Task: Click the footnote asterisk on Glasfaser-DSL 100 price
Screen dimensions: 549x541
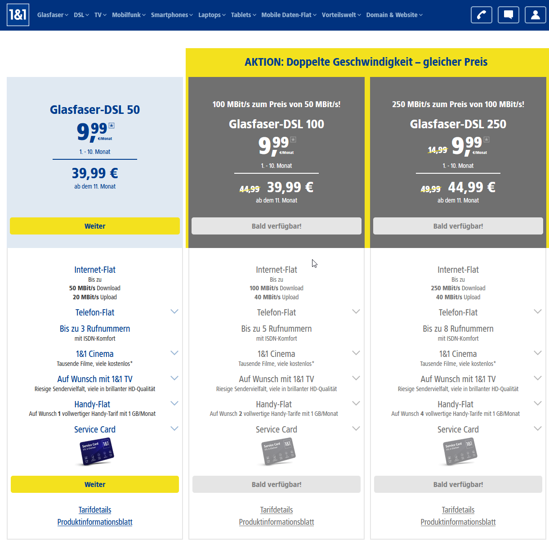Action: pyautogui.click(x=293, y=140)
